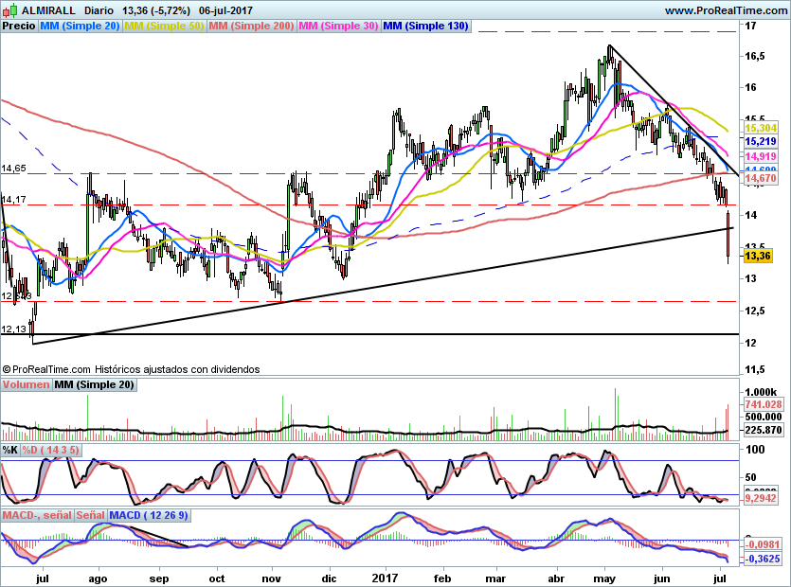This screenshot has width=791, height=587.
Task: Click the jun month label on time axis
Action: pos(661,578)
